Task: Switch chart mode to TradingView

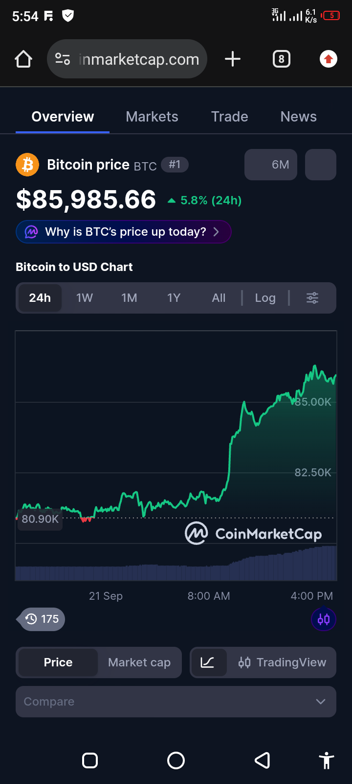Action: pyautogui.click(x=282, y=662)
